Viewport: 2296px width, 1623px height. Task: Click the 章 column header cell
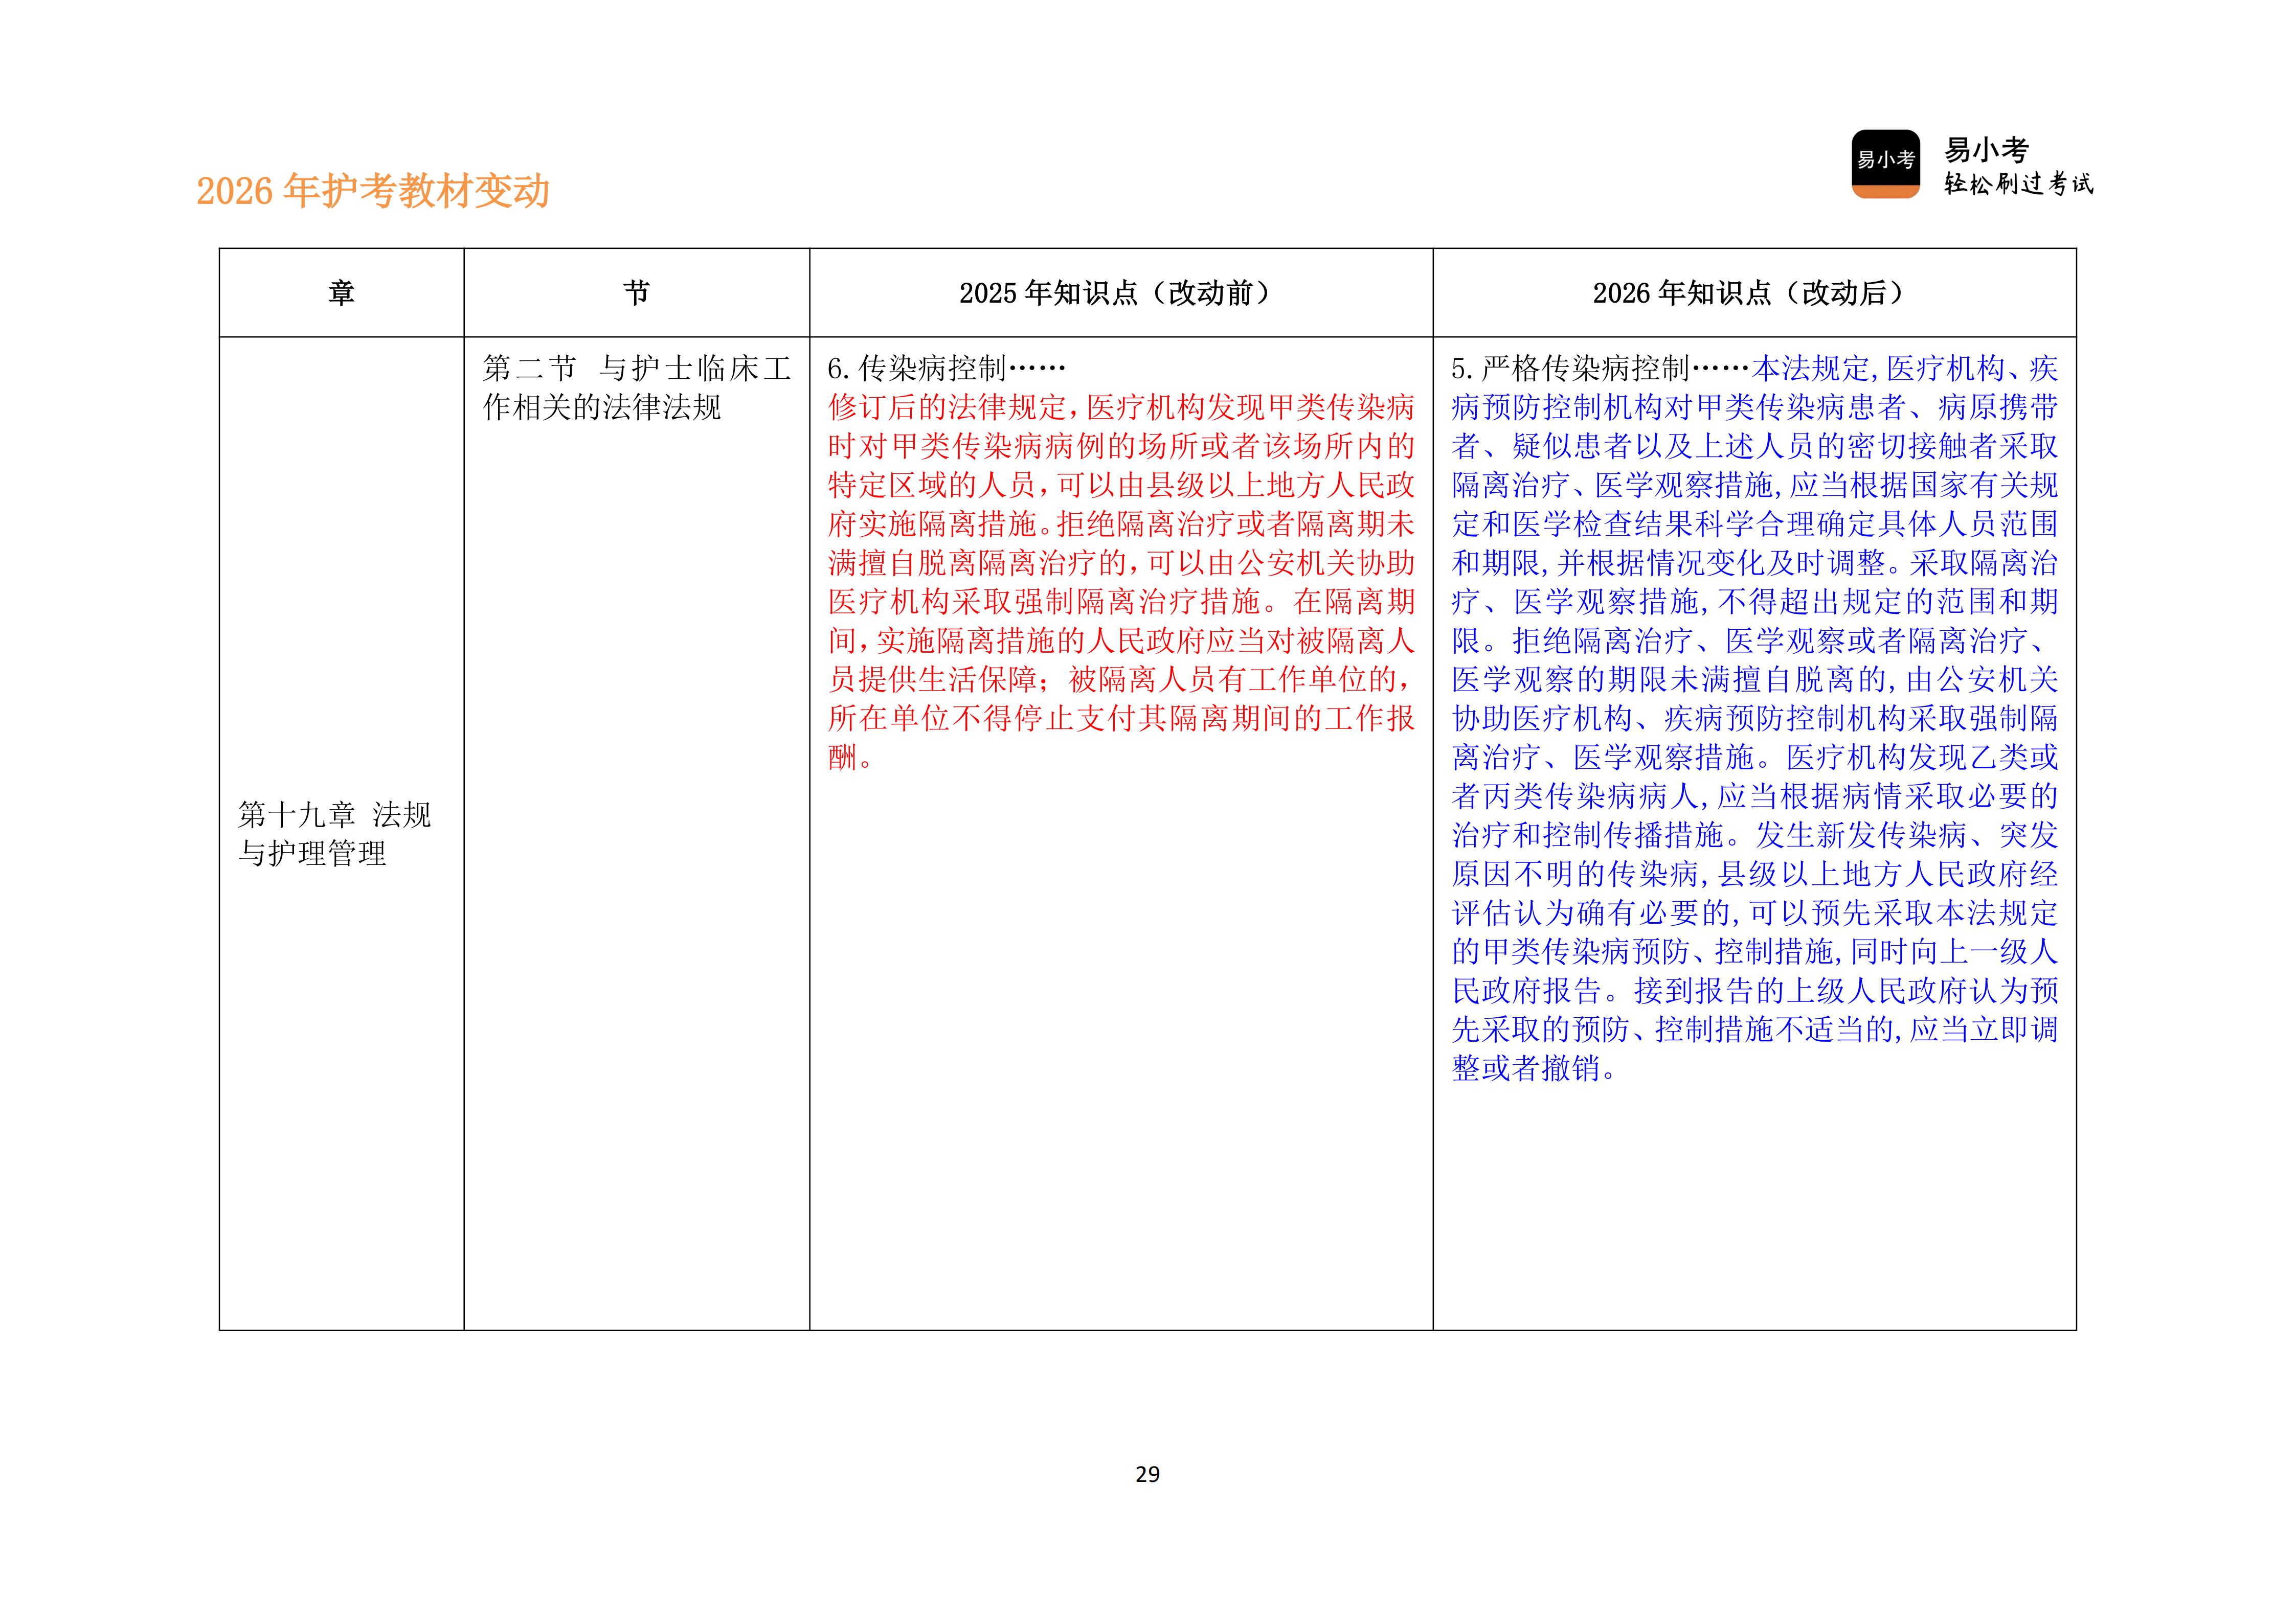(x=341, y=291)
